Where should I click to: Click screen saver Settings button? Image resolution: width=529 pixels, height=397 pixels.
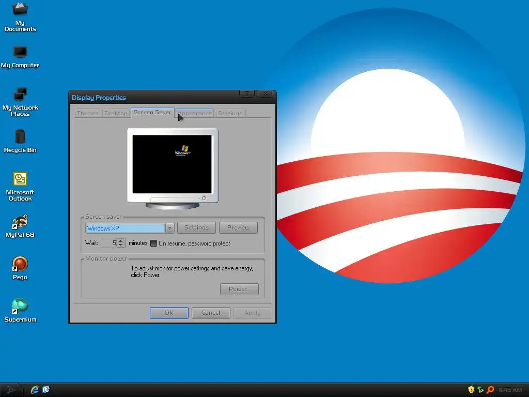[x=196, y=227]
